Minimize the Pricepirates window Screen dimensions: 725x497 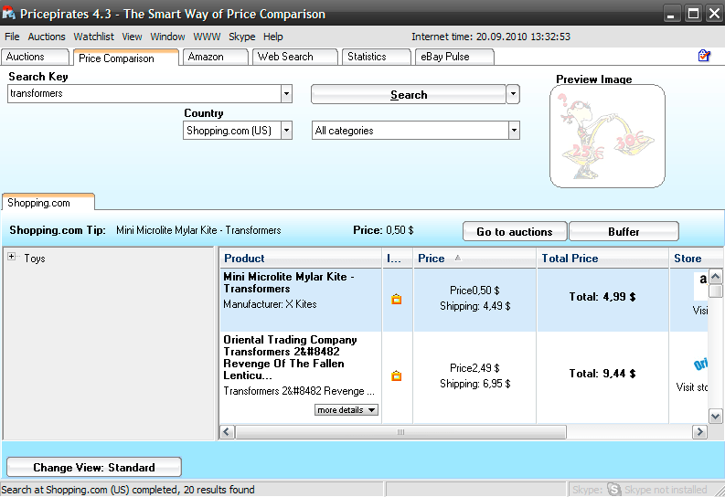point(671,14)
